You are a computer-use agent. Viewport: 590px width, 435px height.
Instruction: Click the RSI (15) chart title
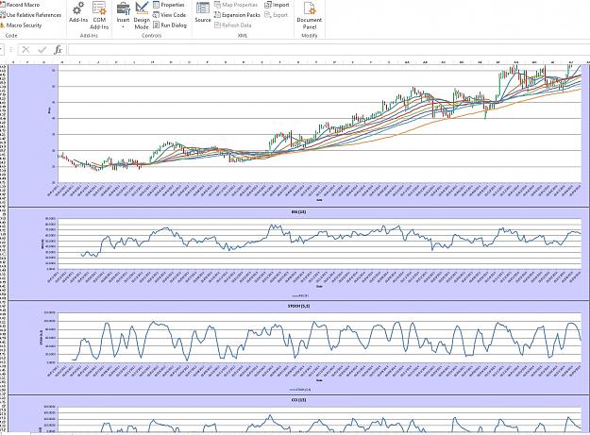tap(298, 212)
